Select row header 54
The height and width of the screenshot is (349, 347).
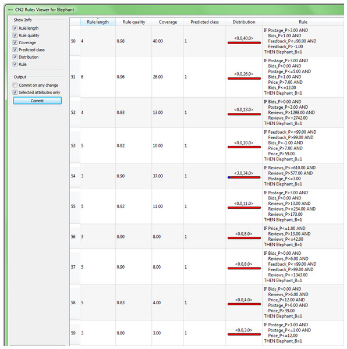(x=75, y=176)
